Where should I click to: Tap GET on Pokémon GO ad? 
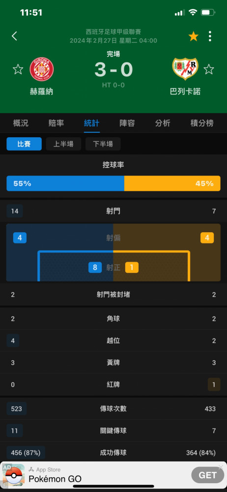point(207,475)
